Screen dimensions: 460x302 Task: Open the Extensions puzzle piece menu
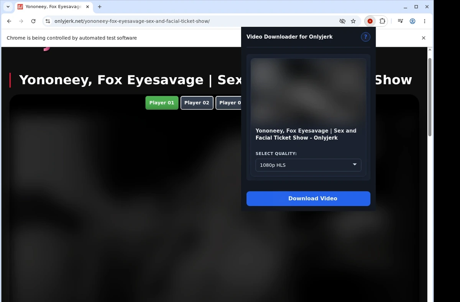(382, 21)
